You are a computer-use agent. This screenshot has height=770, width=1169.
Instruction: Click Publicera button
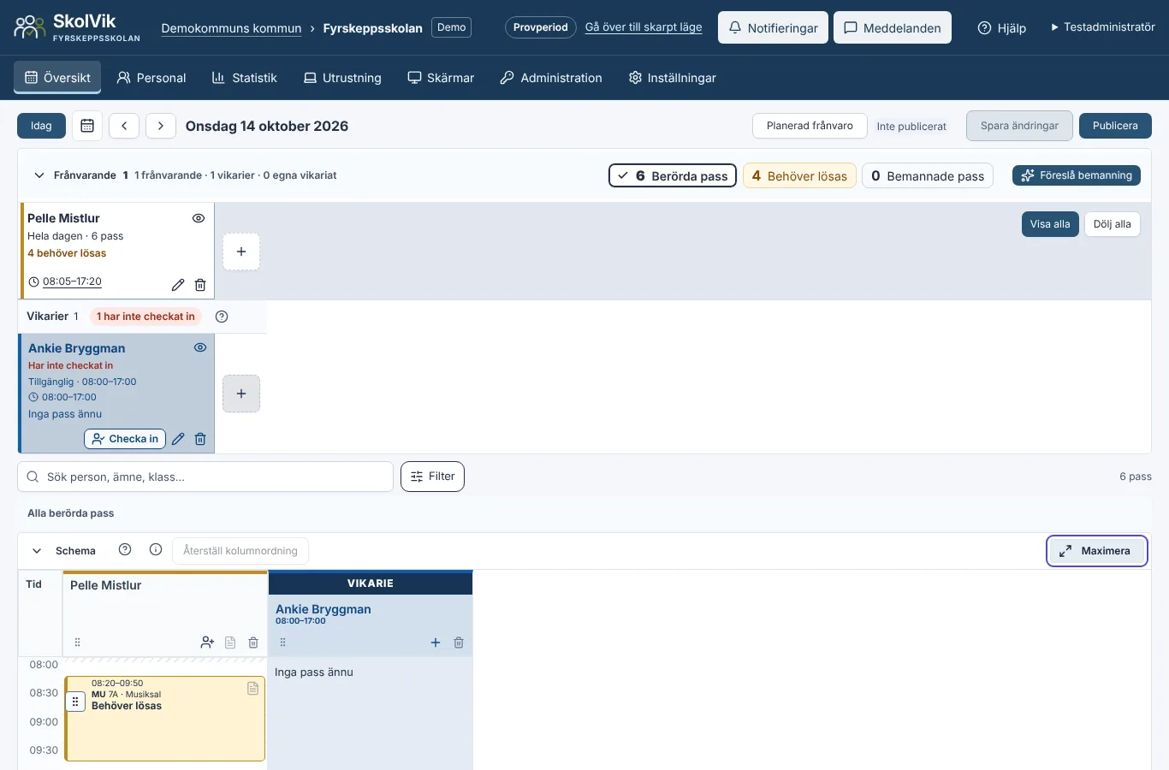click(x=1115, y=126)
